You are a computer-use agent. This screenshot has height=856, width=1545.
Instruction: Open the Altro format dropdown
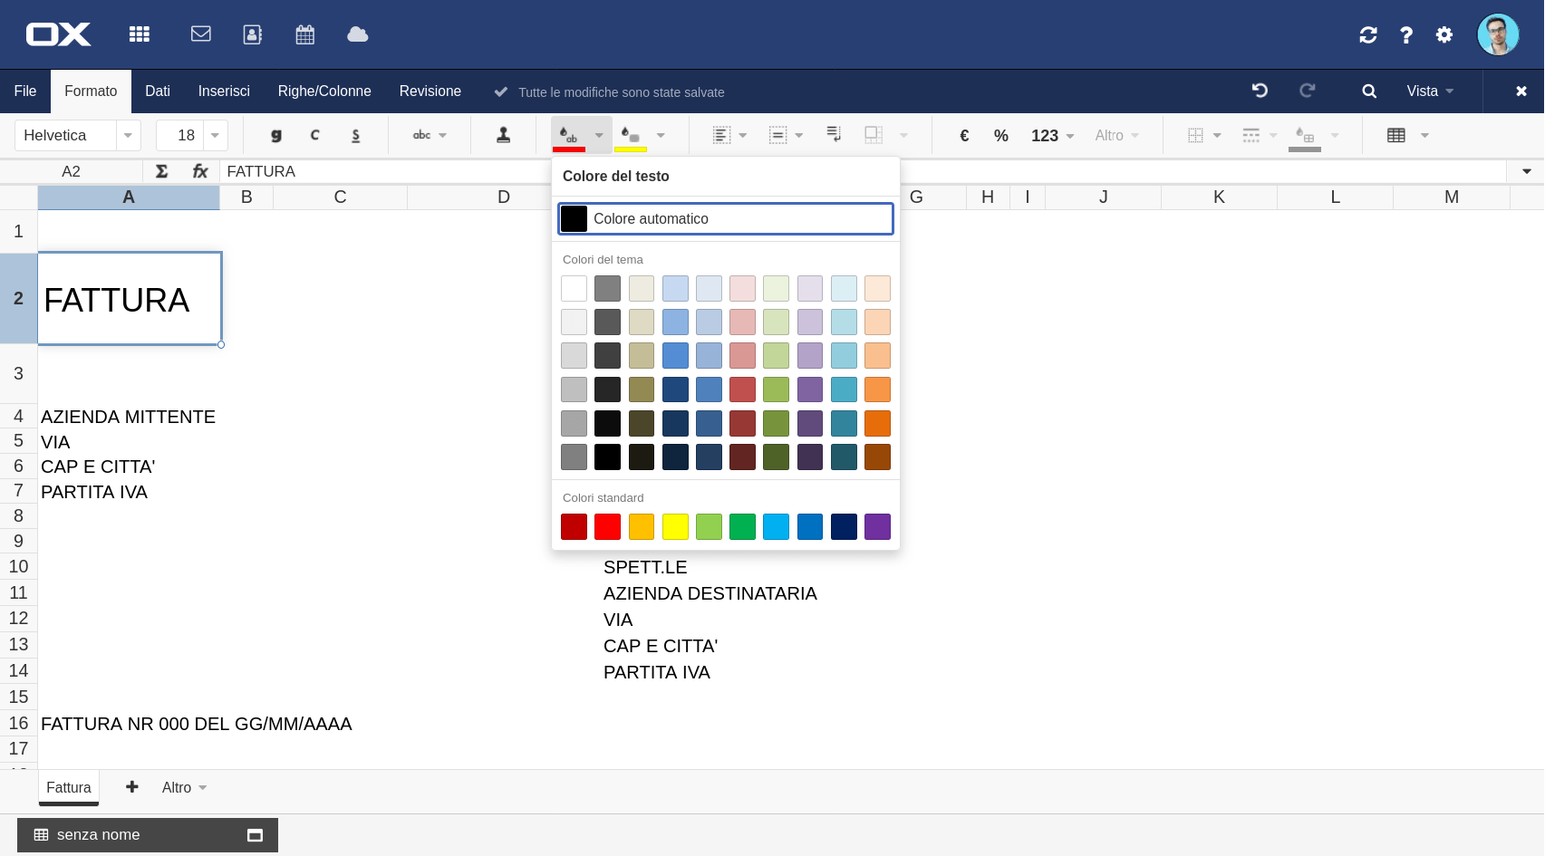[x=1116, y=135]
